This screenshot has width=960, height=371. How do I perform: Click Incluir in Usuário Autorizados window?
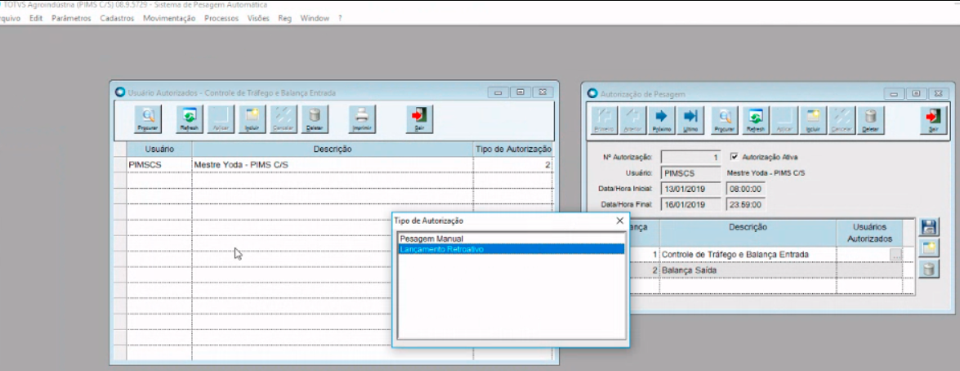click(x=252, y=118)
